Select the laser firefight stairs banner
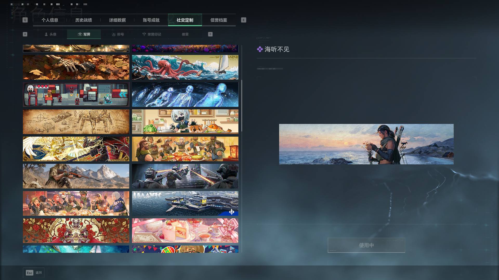 tap(185, 176)
